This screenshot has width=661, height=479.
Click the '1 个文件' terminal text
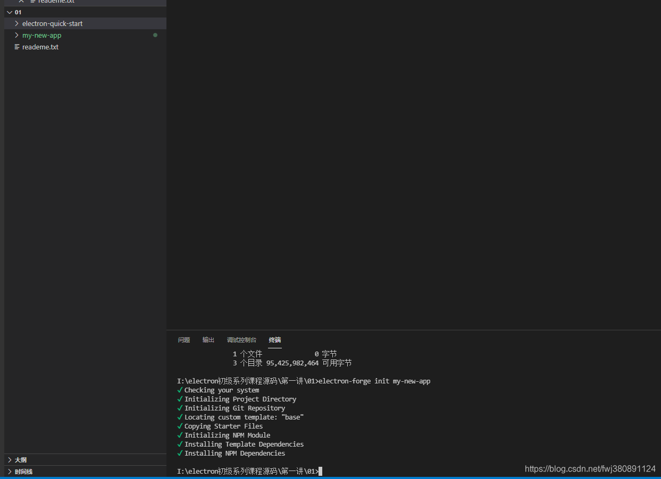[x=247, y=354]
